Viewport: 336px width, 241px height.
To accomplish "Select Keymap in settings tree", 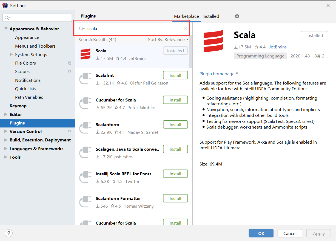I will point(18,106).
